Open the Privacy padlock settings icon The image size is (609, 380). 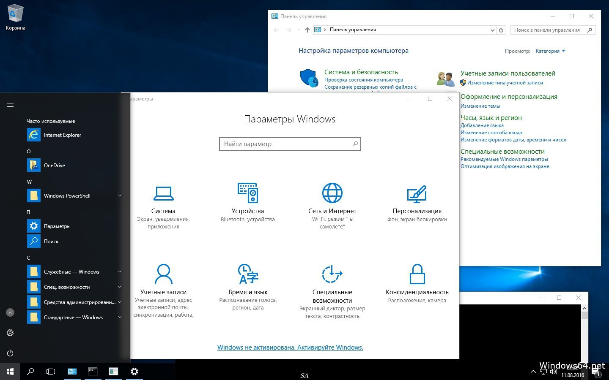[417, 274]
